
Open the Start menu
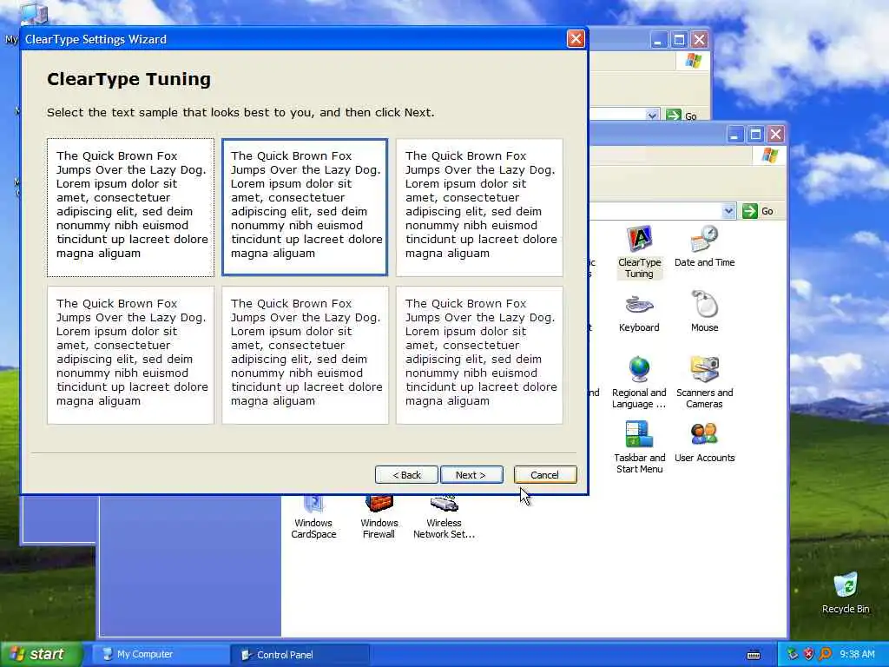tap(41, 654)
